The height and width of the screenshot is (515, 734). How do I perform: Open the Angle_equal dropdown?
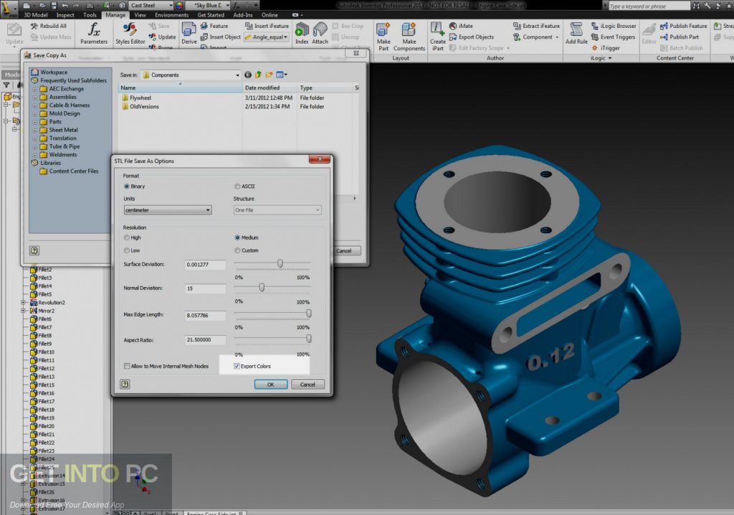point(267,37)
